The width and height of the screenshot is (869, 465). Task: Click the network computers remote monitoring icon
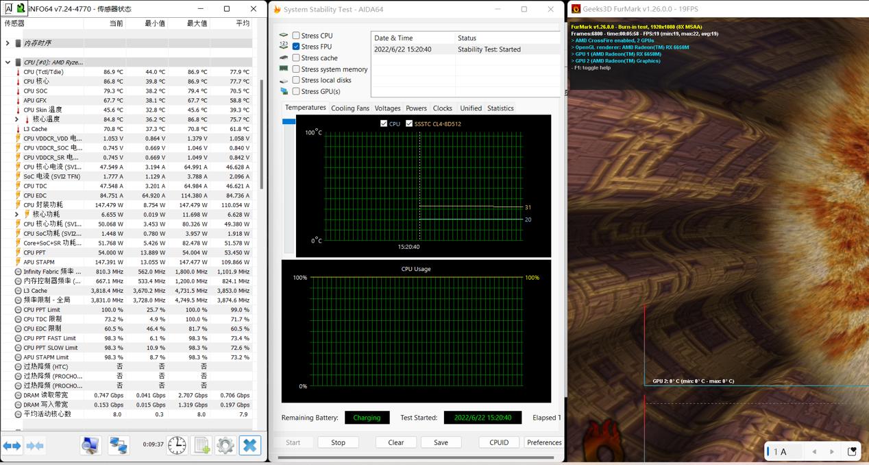pos(119,445)
